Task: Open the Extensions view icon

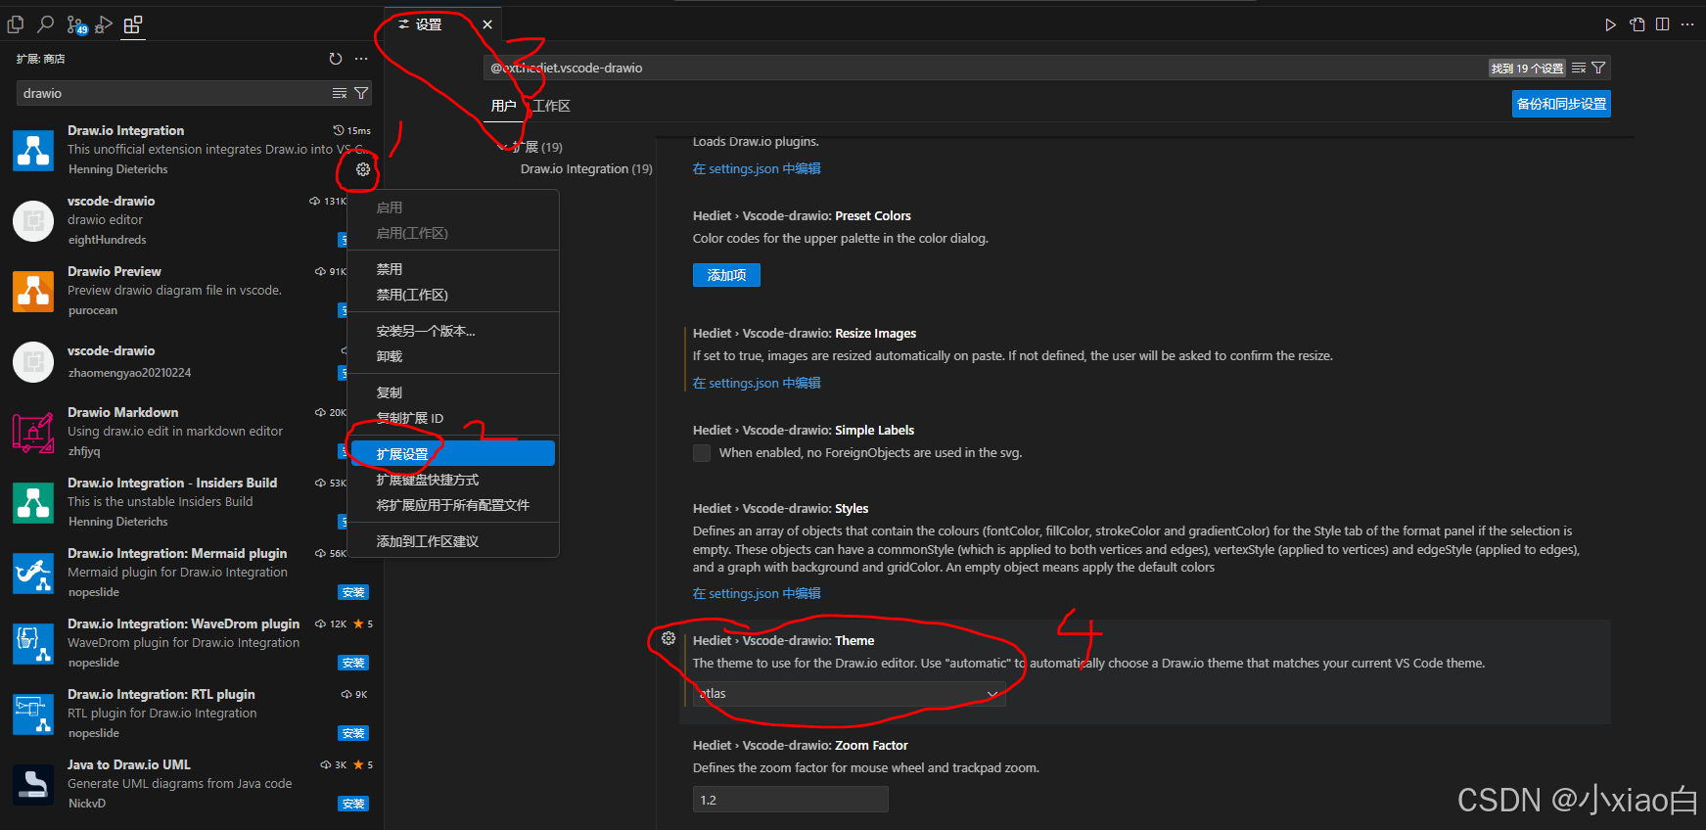Action: coord(132,24)
